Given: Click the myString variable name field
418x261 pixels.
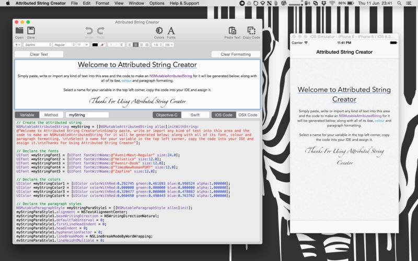Looking at the screenshot, I should tap(87, 115).
